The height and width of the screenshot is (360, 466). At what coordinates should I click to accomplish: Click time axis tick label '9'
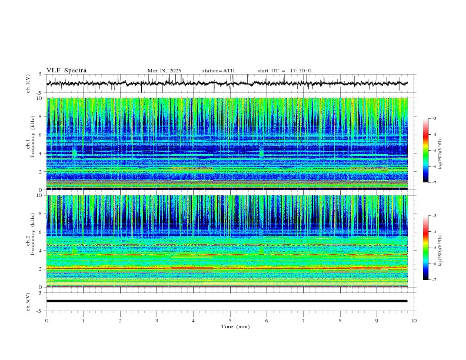click(x=377, y=321)
